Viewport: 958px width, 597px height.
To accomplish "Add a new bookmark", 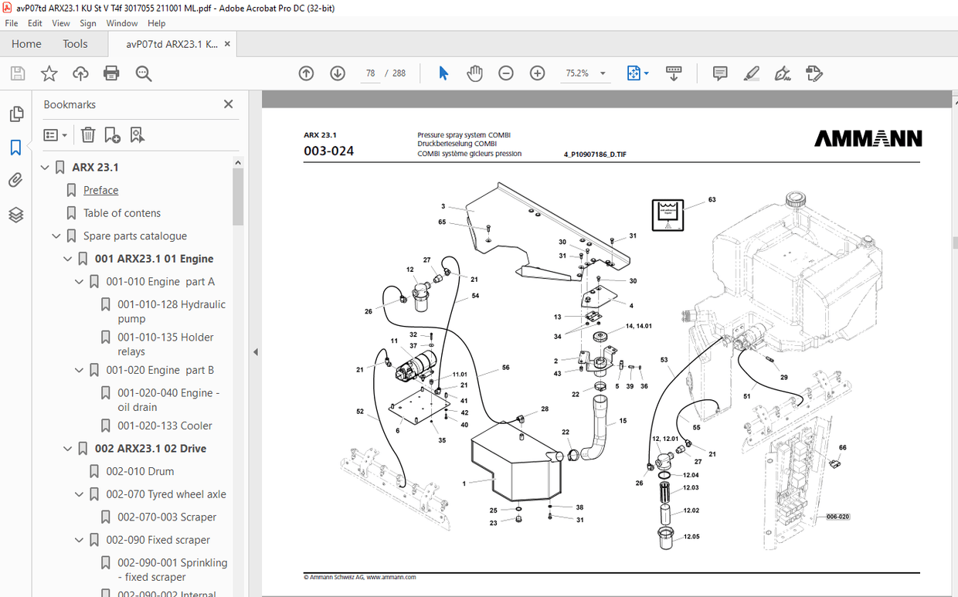I will click(112, 134).
